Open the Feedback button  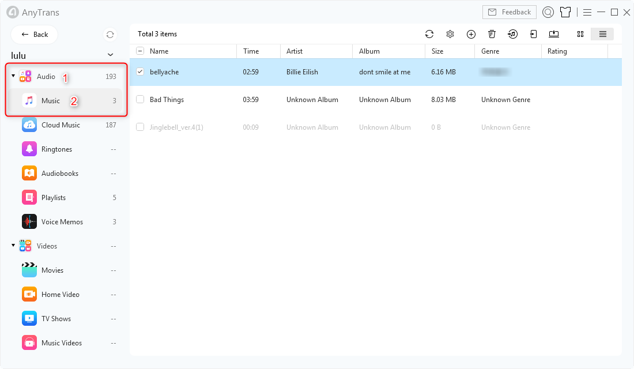[509, 12]
